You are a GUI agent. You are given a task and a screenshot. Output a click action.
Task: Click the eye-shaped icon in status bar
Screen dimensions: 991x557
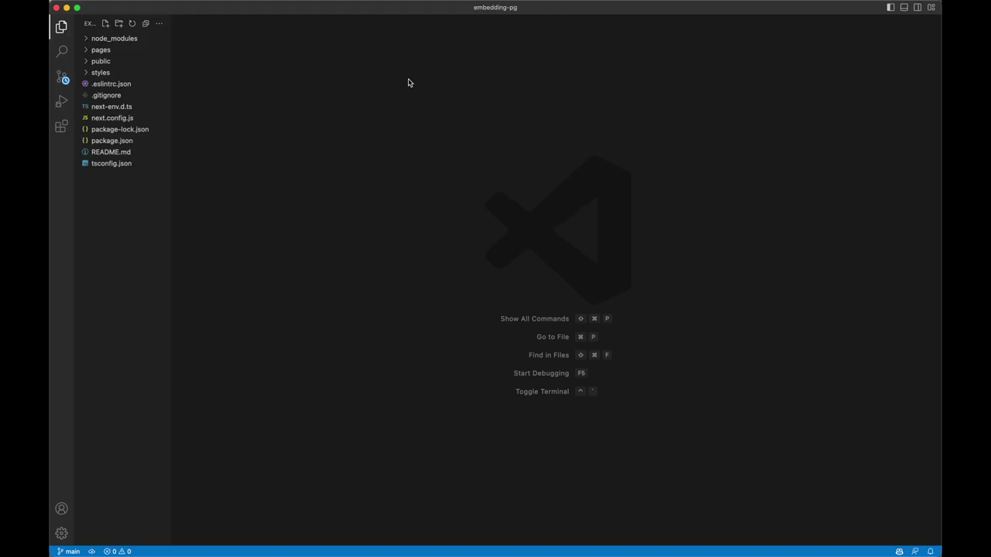[91, 552]
